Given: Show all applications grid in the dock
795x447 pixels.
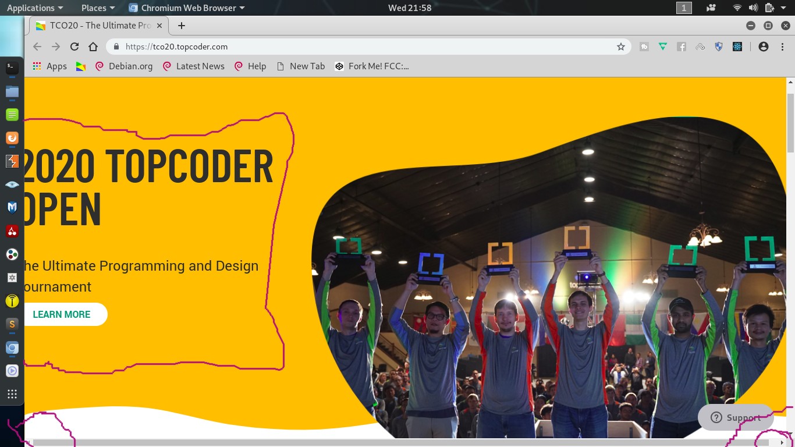Looking at the screenshot, I should pyautogui.click(x=12, y=394).
